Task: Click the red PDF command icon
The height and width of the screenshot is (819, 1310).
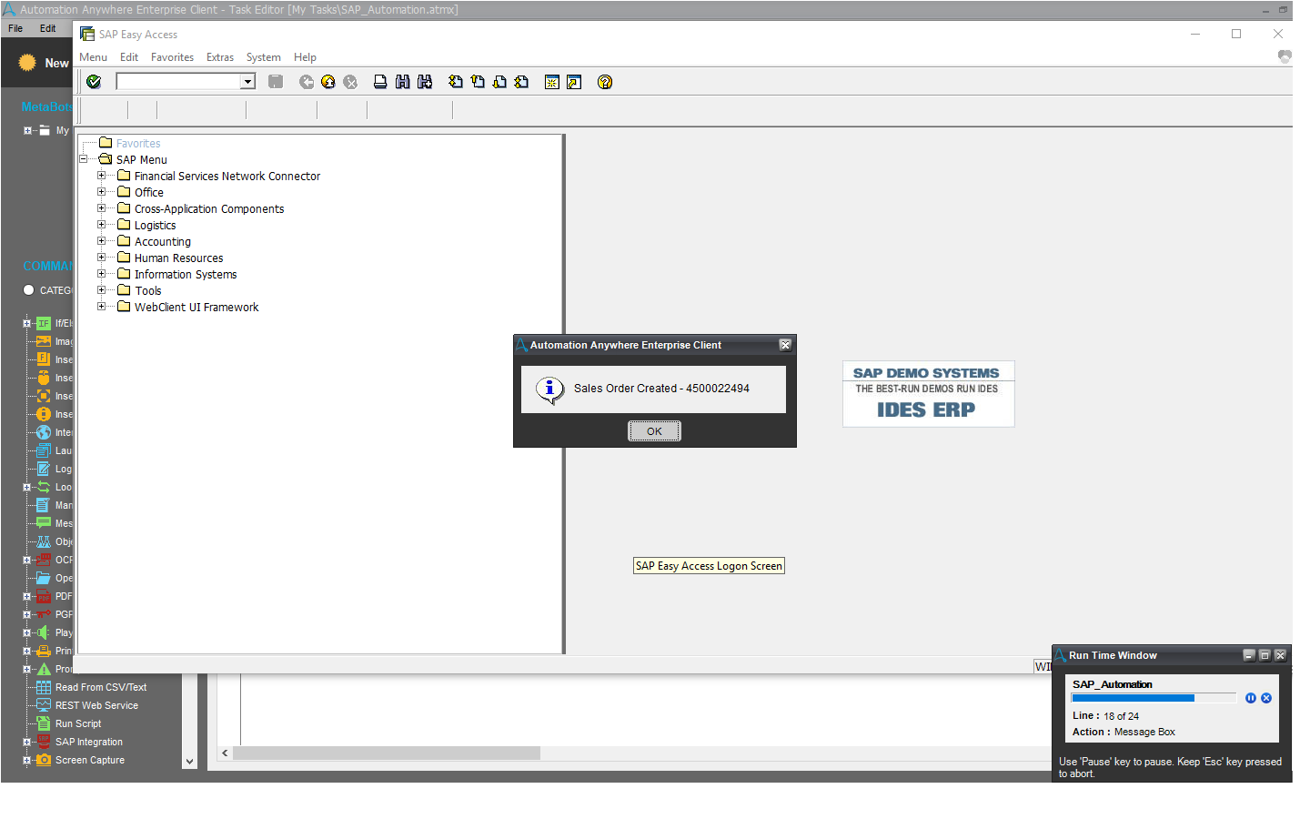Action: [x=44, y=596]
